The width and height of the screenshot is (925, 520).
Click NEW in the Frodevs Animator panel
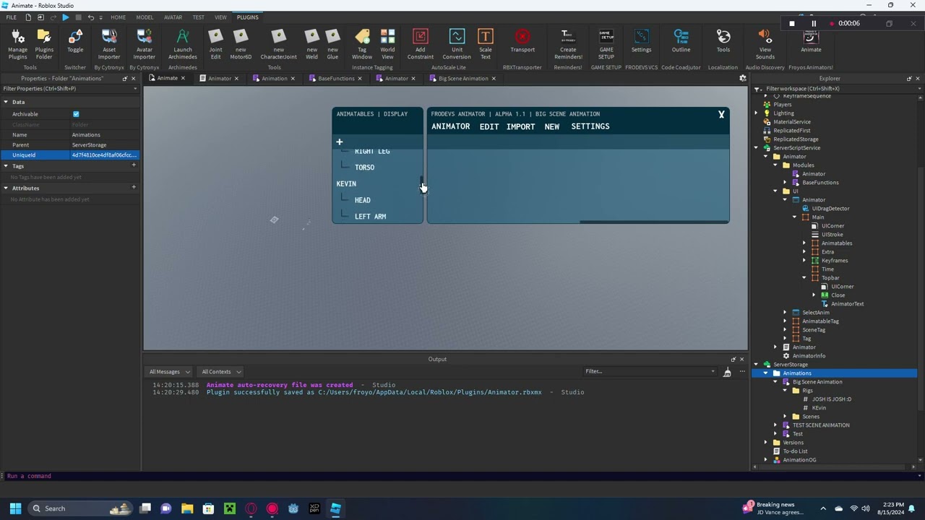(552, 127)
